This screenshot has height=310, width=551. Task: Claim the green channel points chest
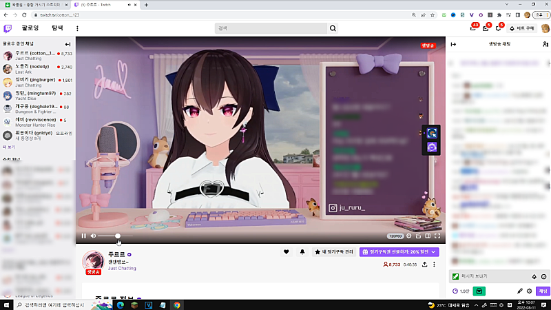(479, 291)
